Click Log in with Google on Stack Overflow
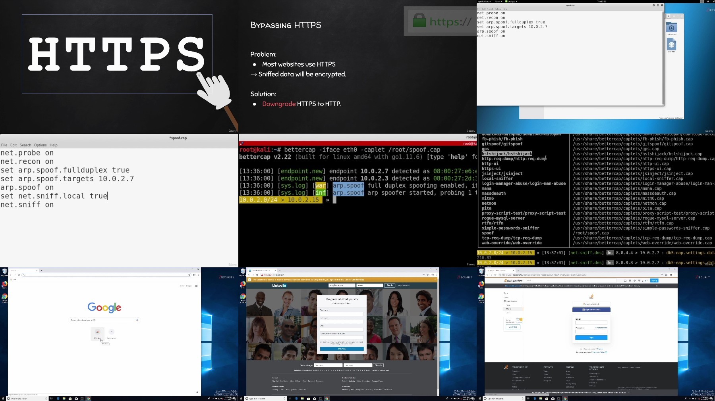This screenshot has height=401, width=715. [591, 304]
